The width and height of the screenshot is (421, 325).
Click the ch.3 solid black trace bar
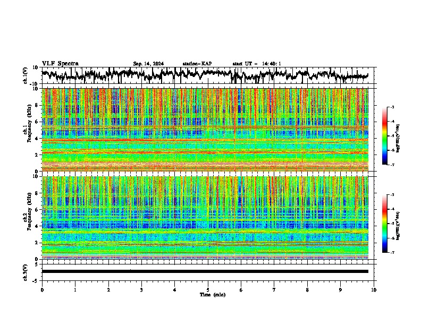tap(205, 271)
